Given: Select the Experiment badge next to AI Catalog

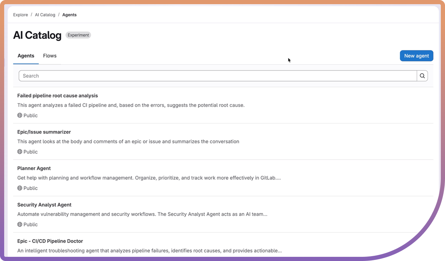Looking at the screenshot, I should [x=78, y=35].
